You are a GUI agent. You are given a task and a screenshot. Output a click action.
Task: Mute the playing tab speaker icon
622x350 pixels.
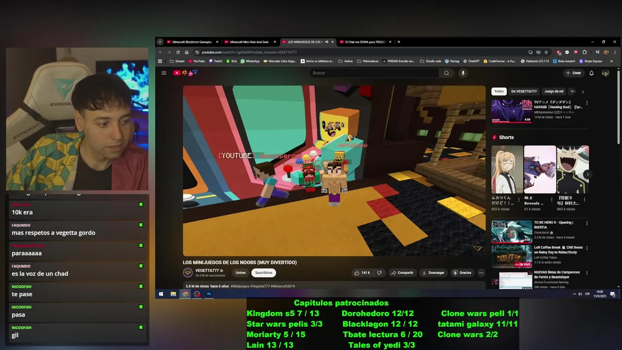[327, 42]
